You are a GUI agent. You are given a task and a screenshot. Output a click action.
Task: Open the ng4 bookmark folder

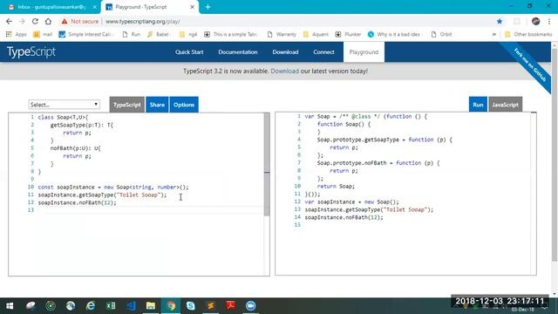[188, 34]
